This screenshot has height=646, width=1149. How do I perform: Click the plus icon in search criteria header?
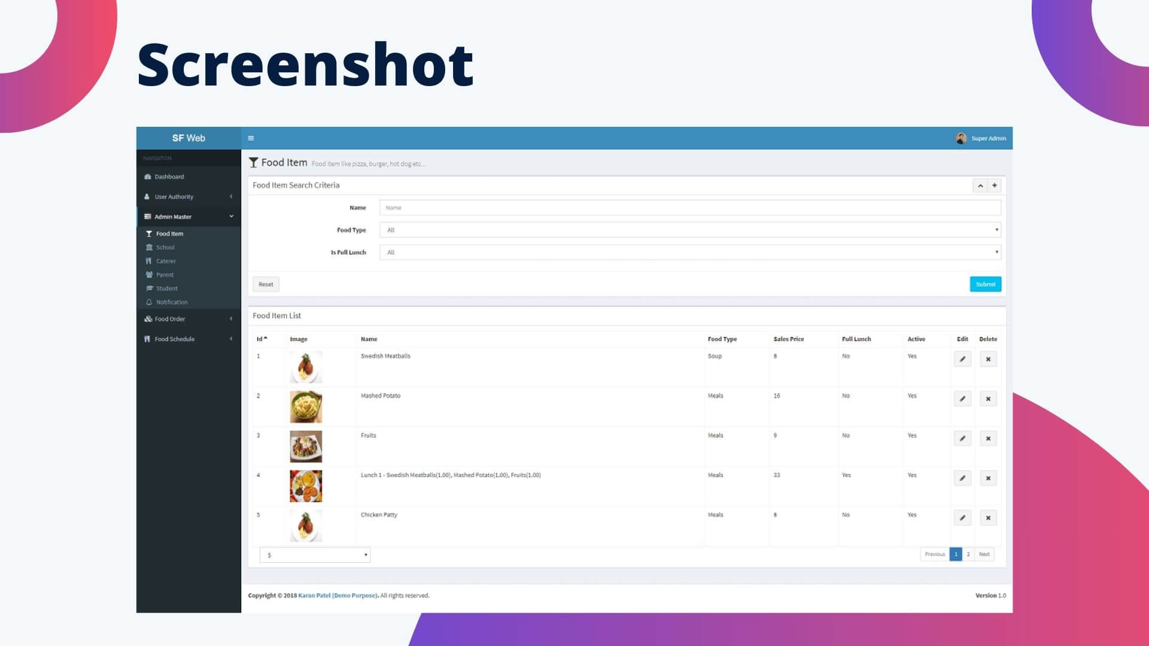click(x=995, y=186)
